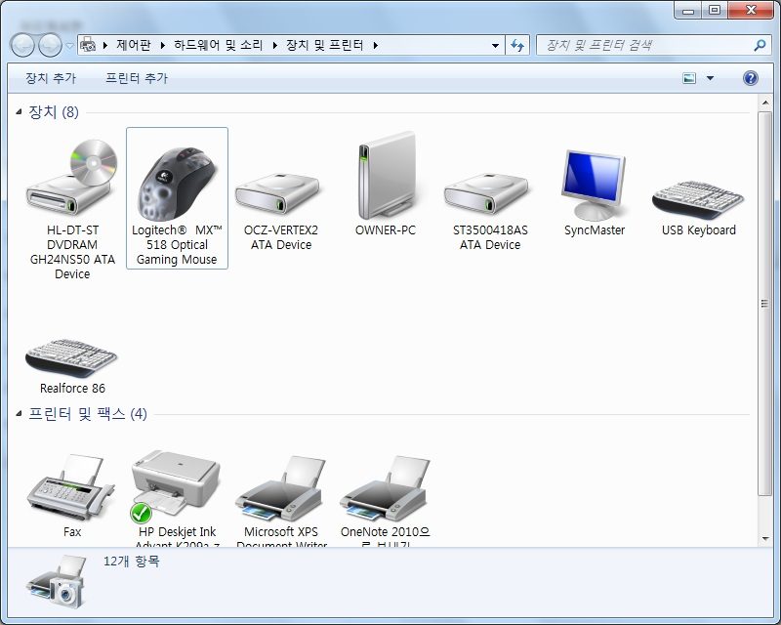Minimize the window

pos(688,10)
